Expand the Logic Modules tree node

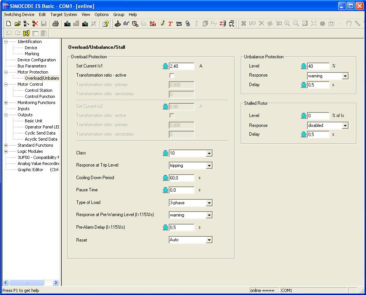click(x=6, y=151)
